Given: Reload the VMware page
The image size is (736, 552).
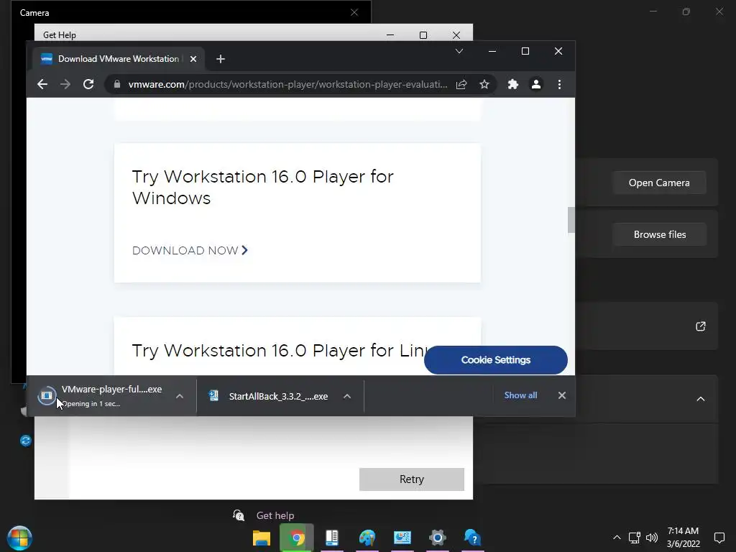Looking at the screenshot, I should [x=88, y=85].
